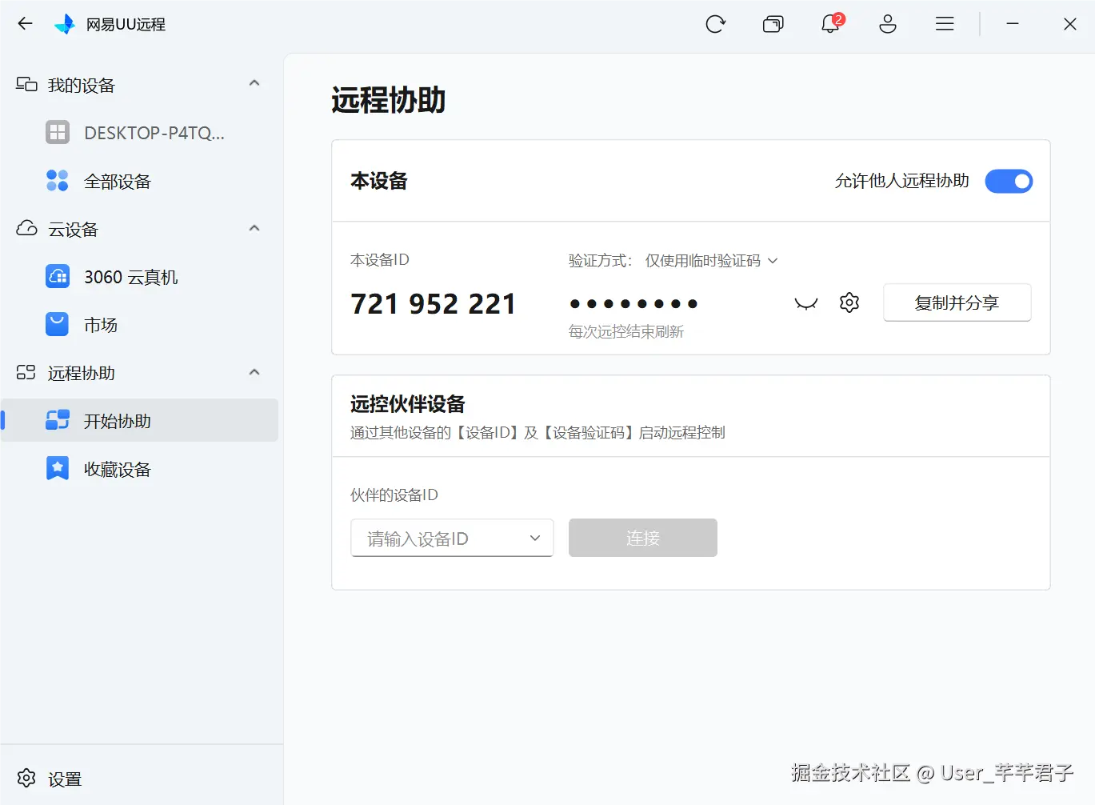
Task: Click the 伙伴的设备ID label
Action: 394,495
